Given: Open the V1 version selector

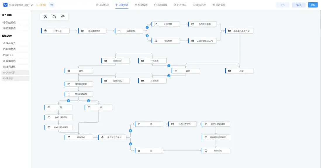Looking at the screenshot, I should (51, 5).
